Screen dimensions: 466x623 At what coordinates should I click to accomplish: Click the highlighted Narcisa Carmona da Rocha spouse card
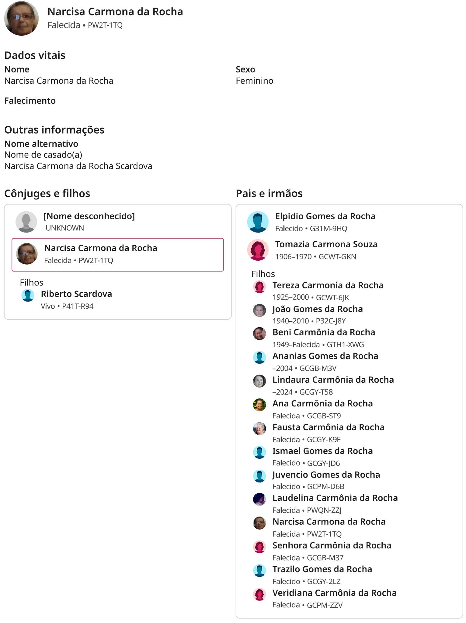point(117,254)
